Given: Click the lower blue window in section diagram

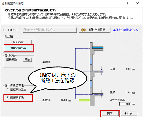Looking at the screenshot, I should [x=91, y=84].
